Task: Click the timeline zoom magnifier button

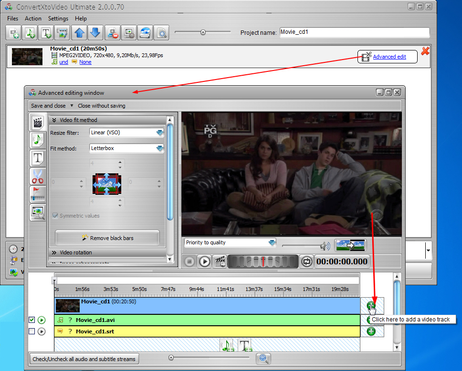Action: pos(263,359)
